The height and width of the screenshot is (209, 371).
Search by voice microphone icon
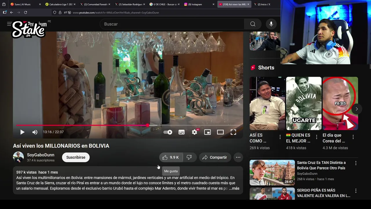[271, 24]
